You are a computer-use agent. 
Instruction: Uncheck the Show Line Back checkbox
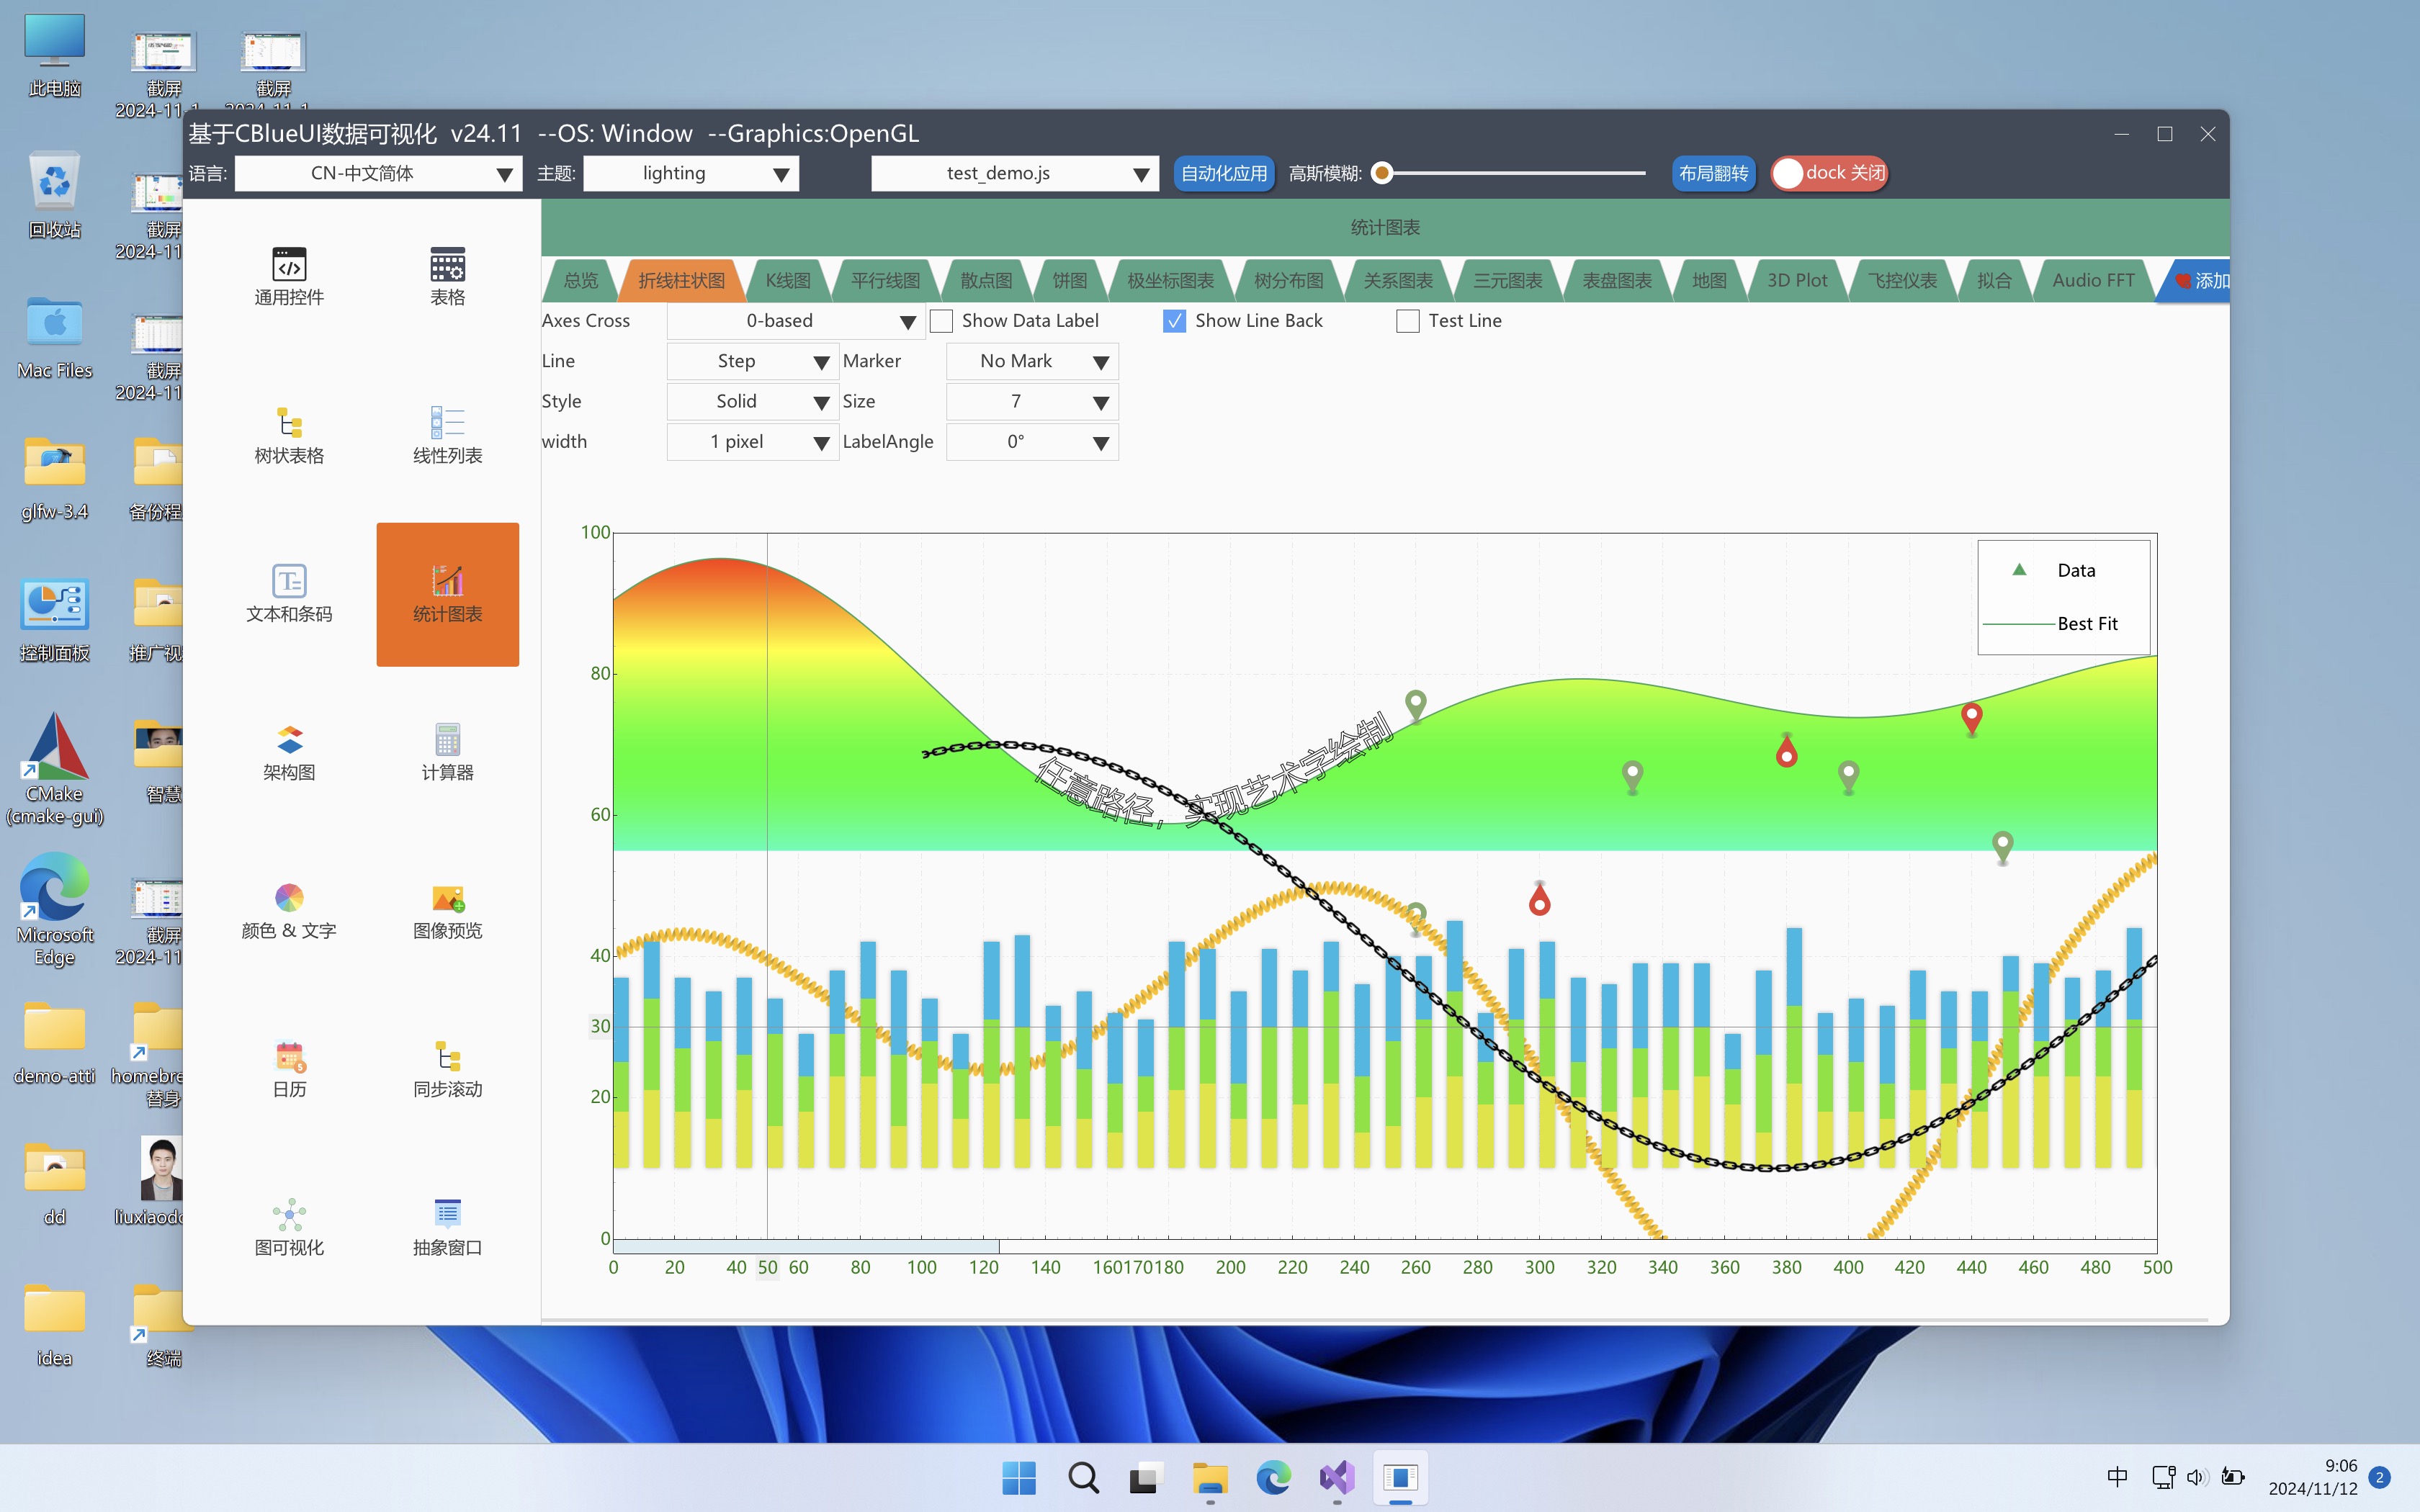[1174, 321]
